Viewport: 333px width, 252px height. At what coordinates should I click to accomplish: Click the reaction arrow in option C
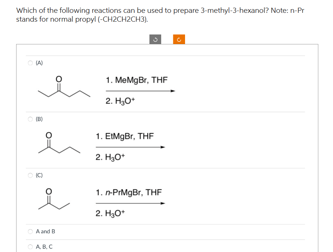[x=130, y=203]
